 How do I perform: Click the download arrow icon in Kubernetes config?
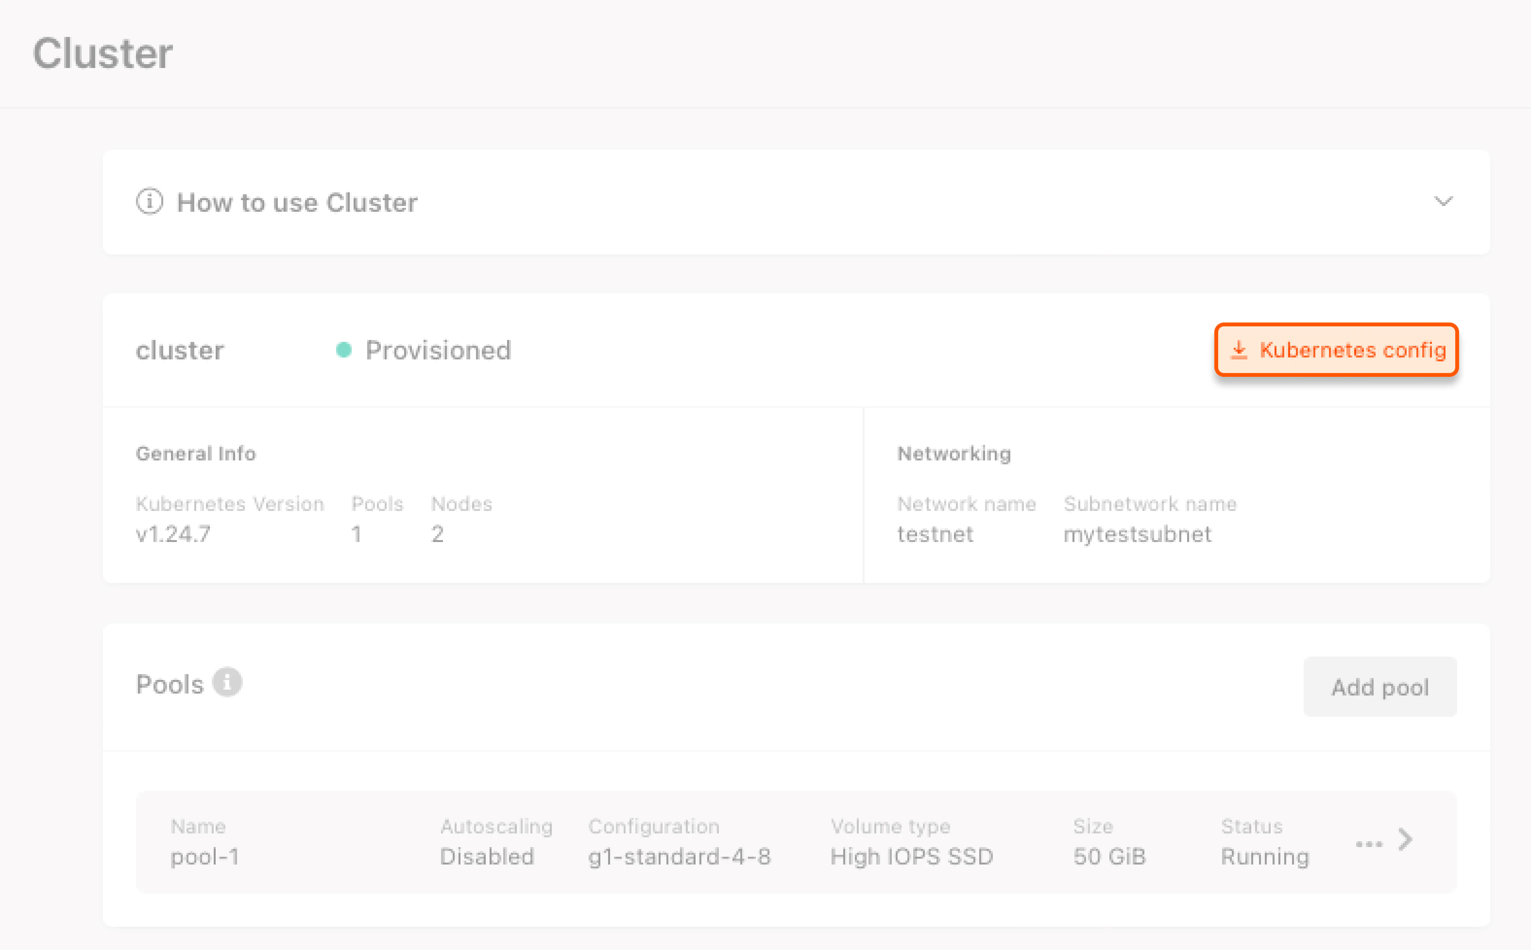click(x=1238, y=350)
